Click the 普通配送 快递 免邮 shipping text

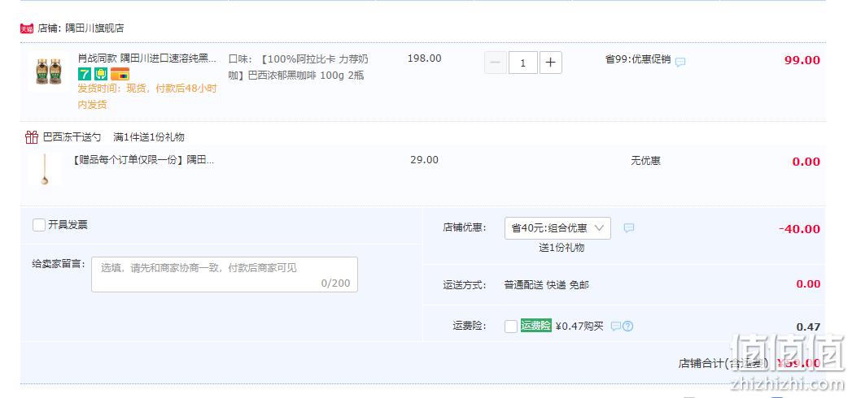(x=547, y=284)
